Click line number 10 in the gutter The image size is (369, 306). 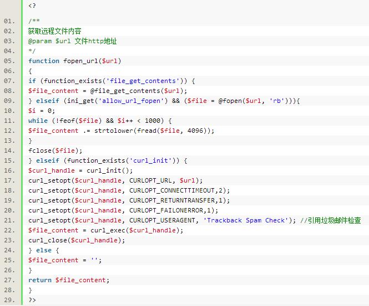9,111
